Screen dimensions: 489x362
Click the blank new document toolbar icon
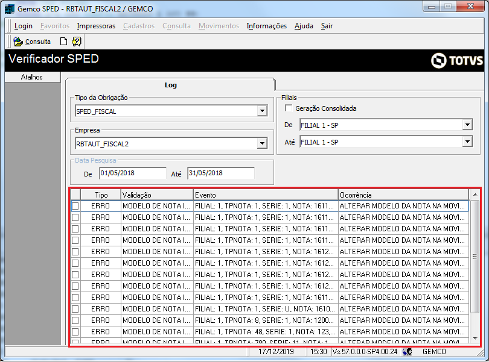point(63,42)
